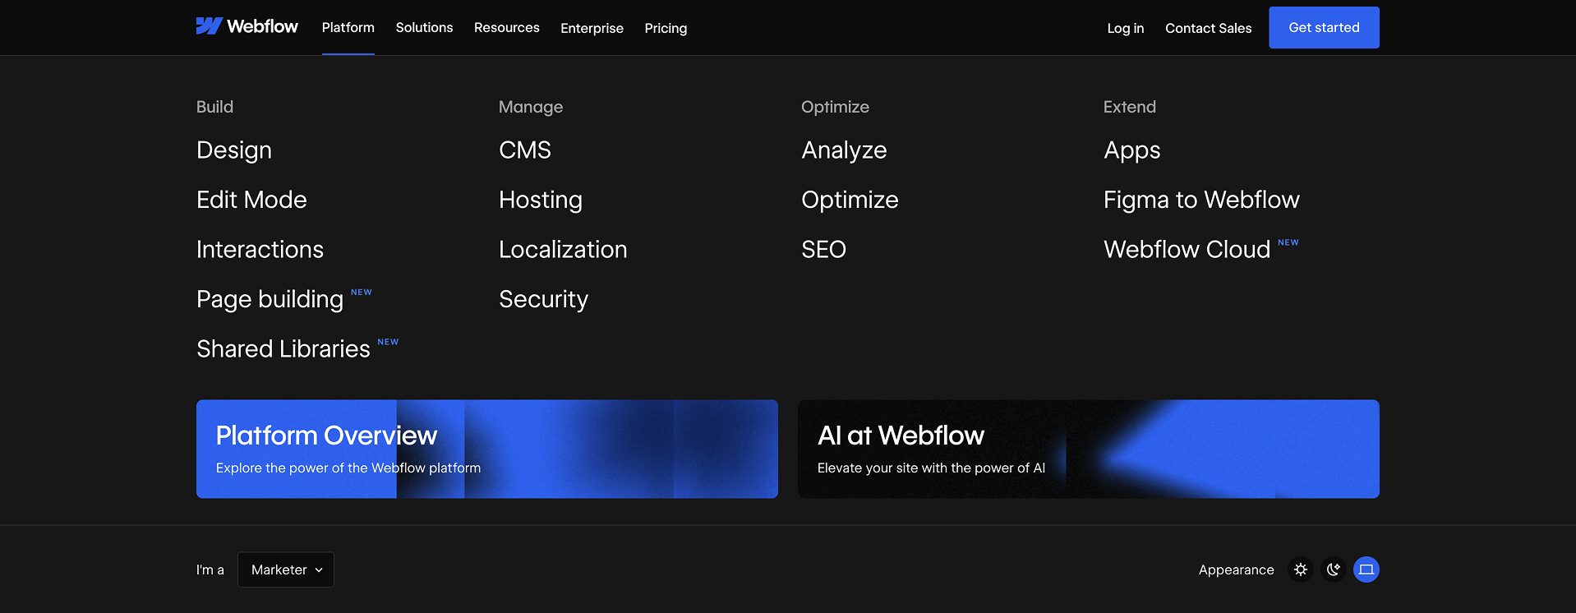Open SEO link
This screenshot has height=613, width=1576.
tap(823, 250)
